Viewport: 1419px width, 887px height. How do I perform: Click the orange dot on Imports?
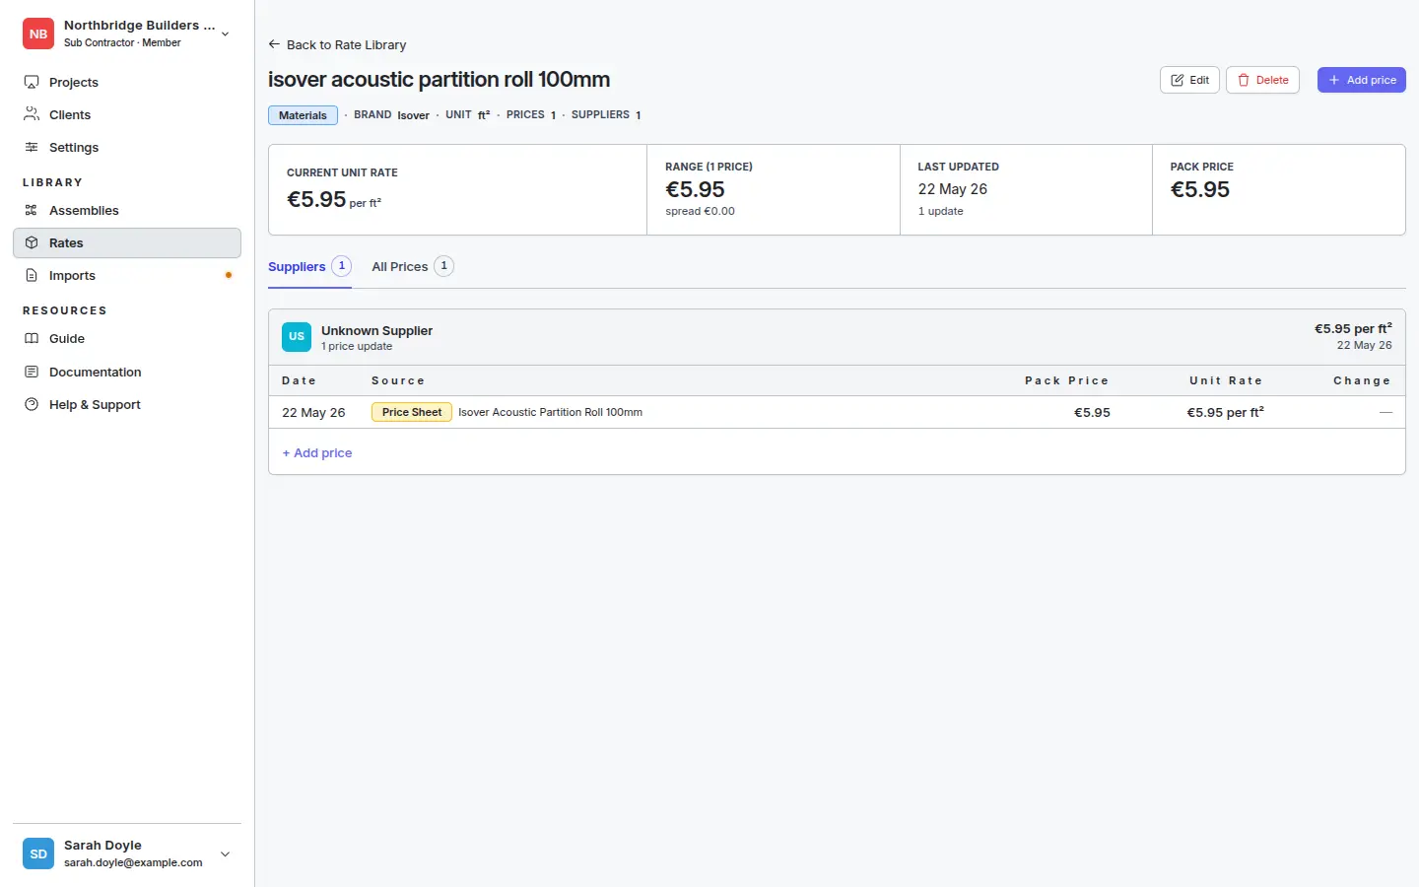(x=229, y=275)
